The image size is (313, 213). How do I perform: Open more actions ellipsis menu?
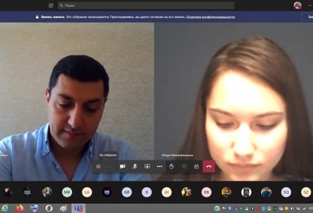pyautogui.click(x=159, y=166)
